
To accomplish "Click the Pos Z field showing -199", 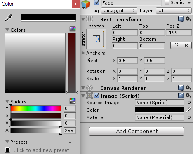I will pos(179,33).
